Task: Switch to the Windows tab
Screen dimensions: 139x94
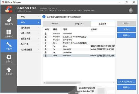Action: [x=55, y=24]
